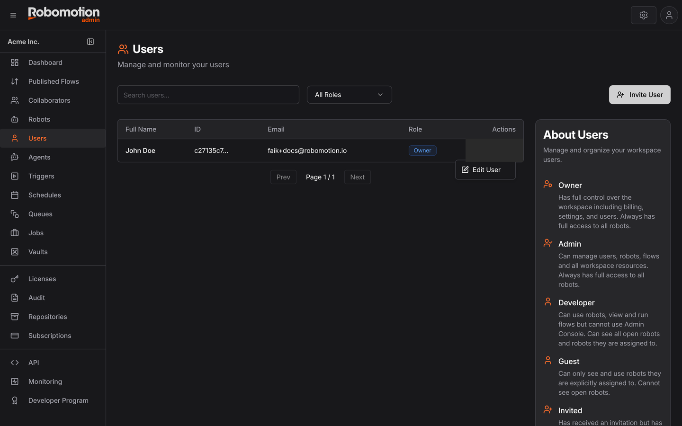Screen dimensions: 682x426
Task: Open the settings gear icon
Action: pyautogui.click(x=644, y=15)
